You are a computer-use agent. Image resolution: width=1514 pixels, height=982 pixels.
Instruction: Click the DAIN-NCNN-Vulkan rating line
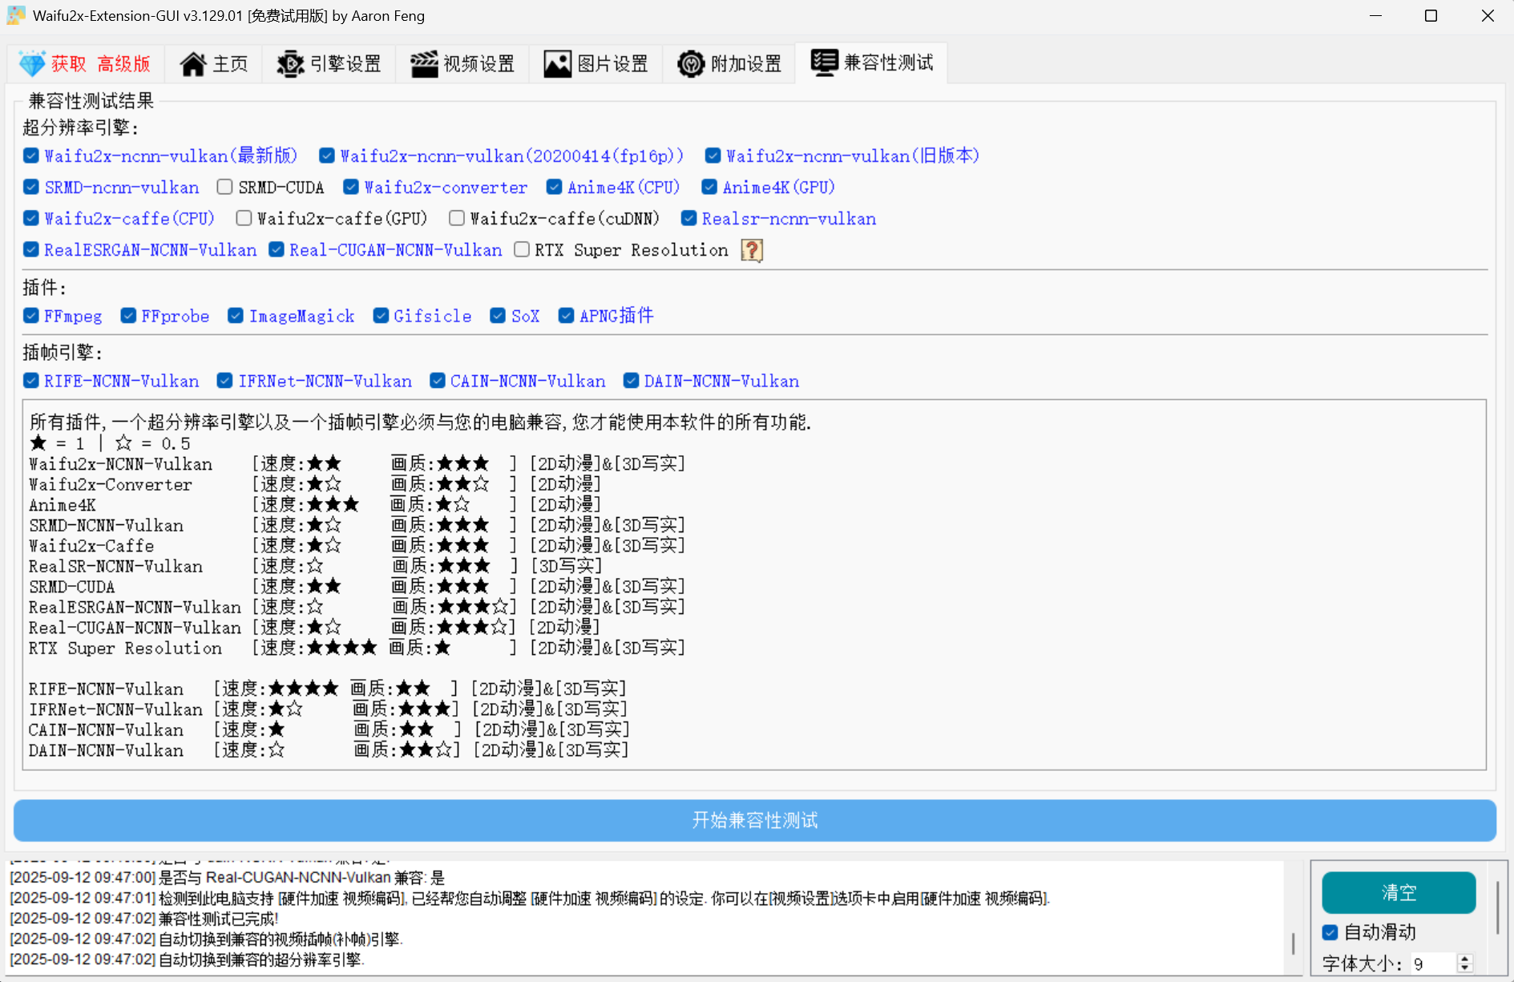pos(329,750)
